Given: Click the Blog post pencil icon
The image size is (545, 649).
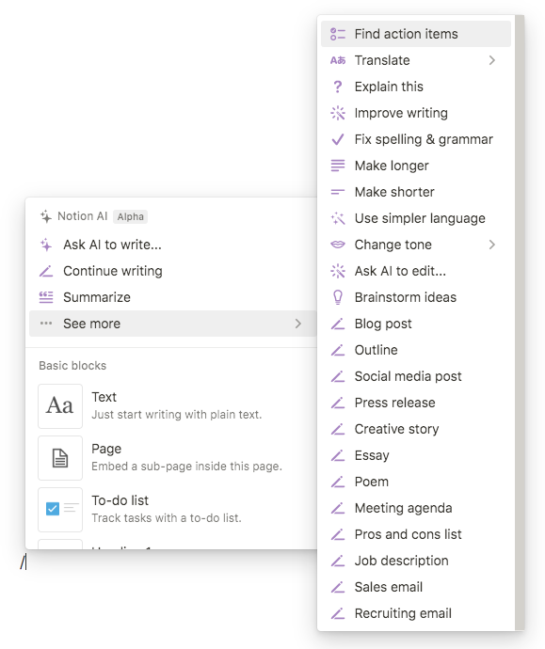Looking at the screenshot, I should 338,324.
